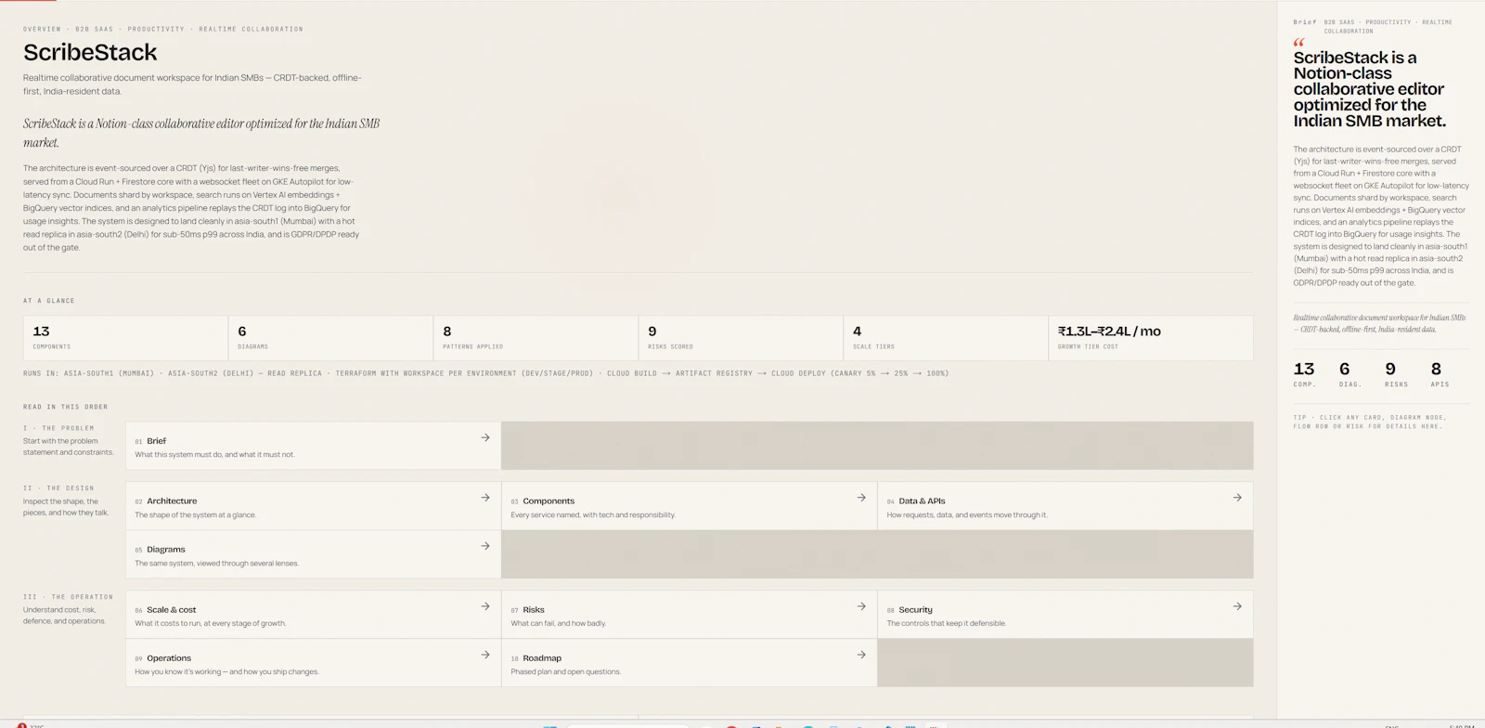Image resolution: width=1485 pixels, height=728 pixels.
Task: Click the quotation mark icon in side panel
Action: [x=1298, y=42]
